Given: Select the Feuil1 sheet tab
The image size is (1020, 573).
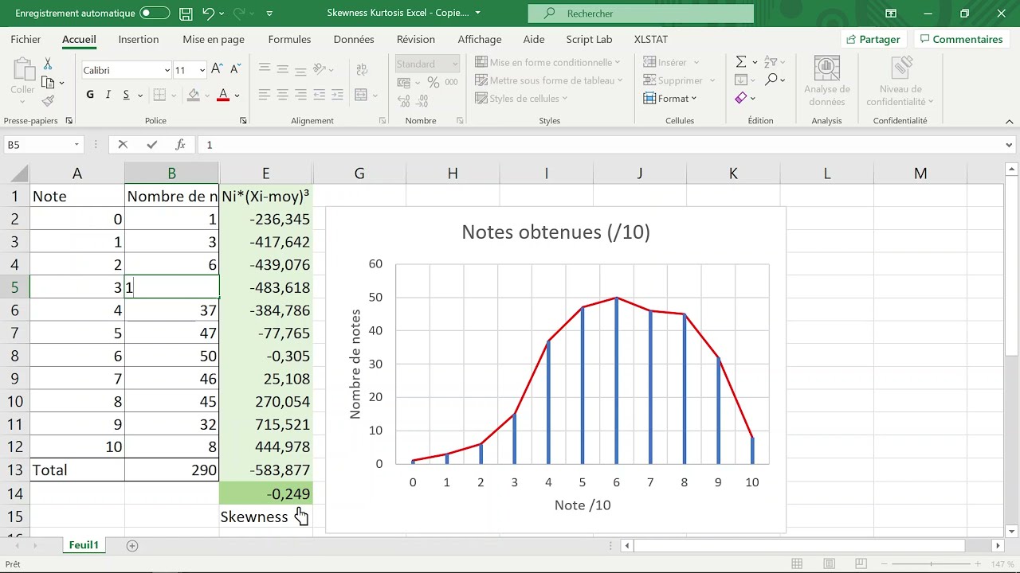Looking at the screenshot, I should (x=84, y=545).
